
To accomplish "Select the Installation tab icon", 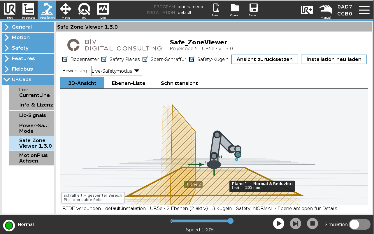I will pyautogui.click(x=47, y=10).
